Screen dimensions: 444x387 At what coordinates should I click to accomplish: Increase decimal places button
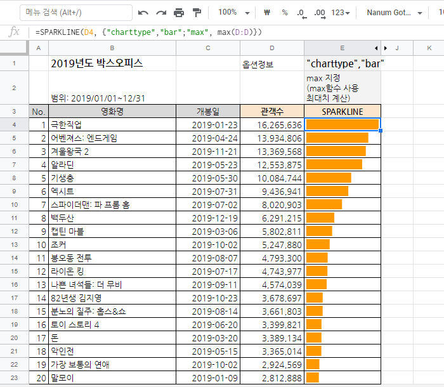(x=319, y=13)
